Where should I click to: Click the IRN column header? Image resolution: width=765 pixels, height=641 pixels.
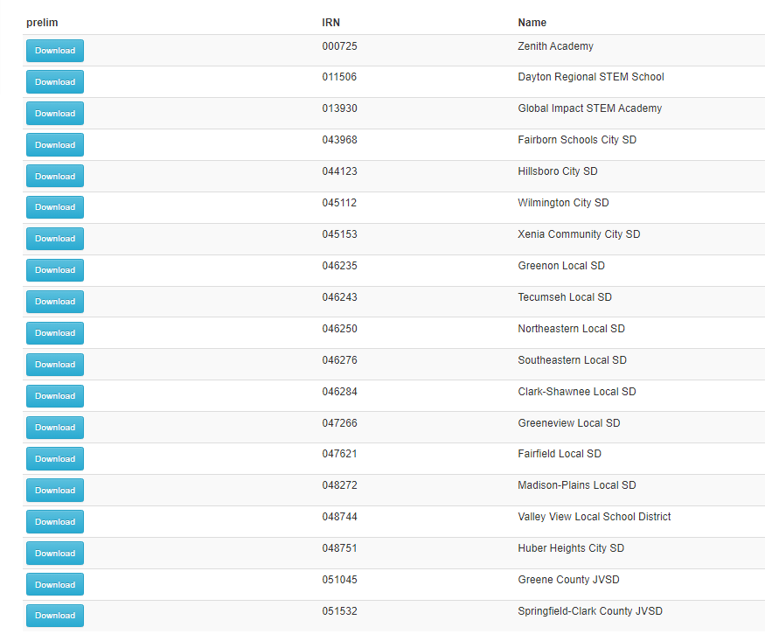[330, 23]
